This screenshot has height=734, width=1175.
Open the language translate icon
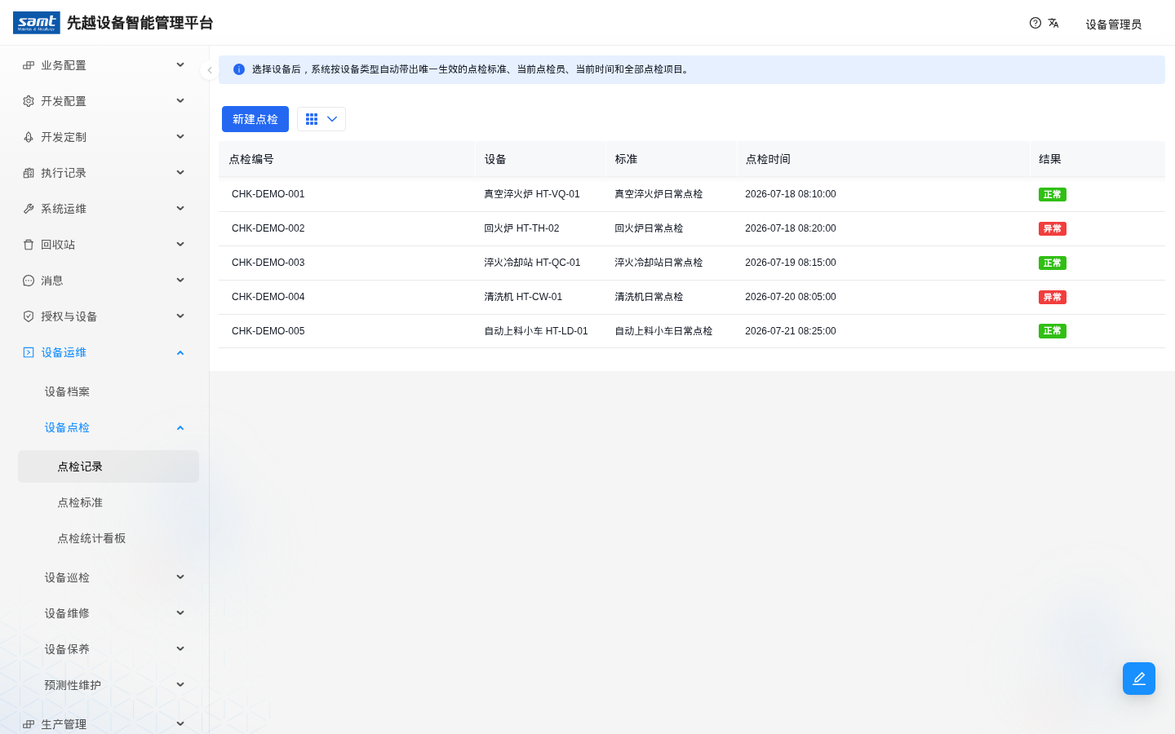pos(1053,23)
